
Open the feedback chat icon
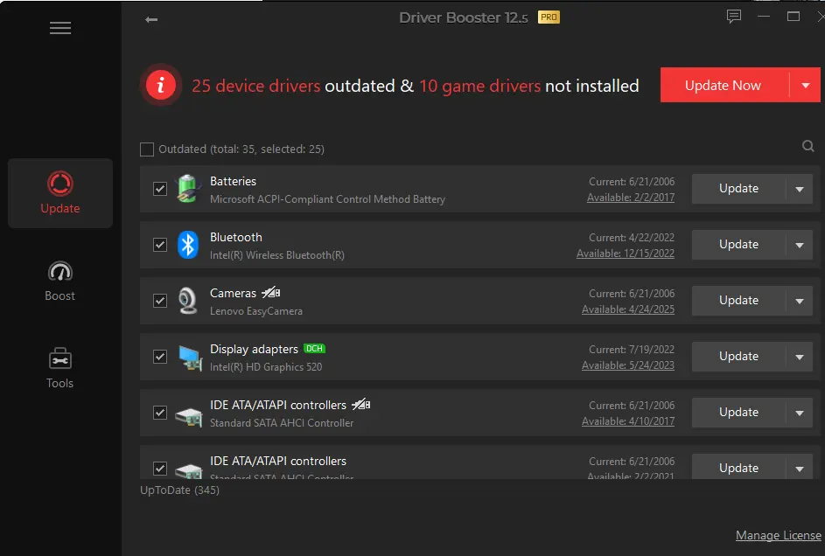pos(733,17)
